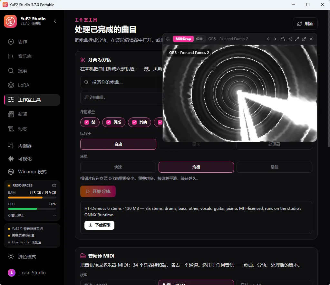Click the 动态 feed icon

[11, 129]
